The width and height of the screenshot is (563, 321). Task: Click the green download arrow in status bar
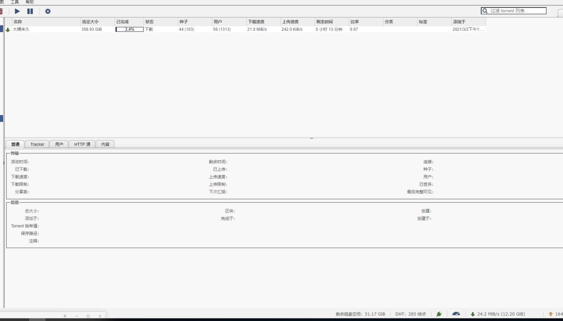point(473,314)
